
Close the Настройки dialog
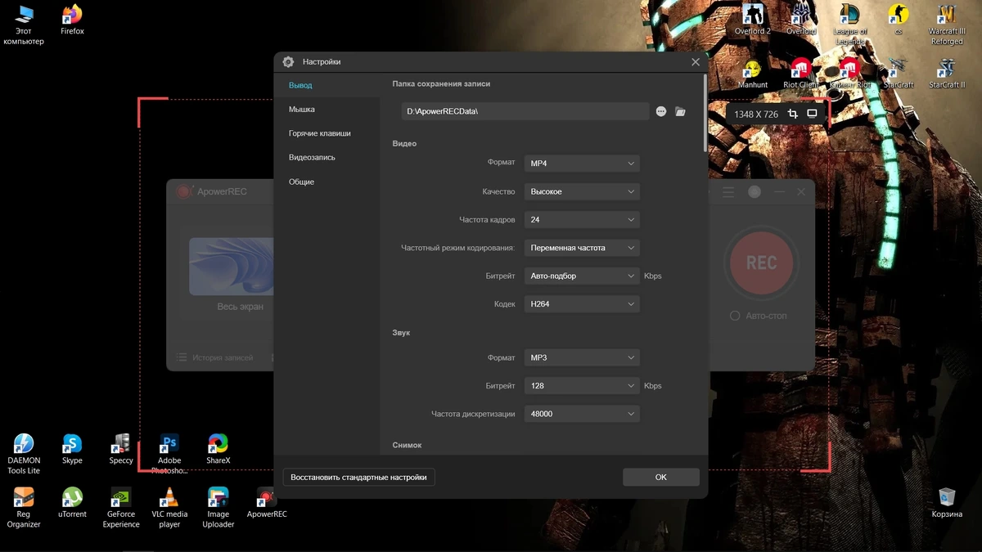tap(696, 62)
